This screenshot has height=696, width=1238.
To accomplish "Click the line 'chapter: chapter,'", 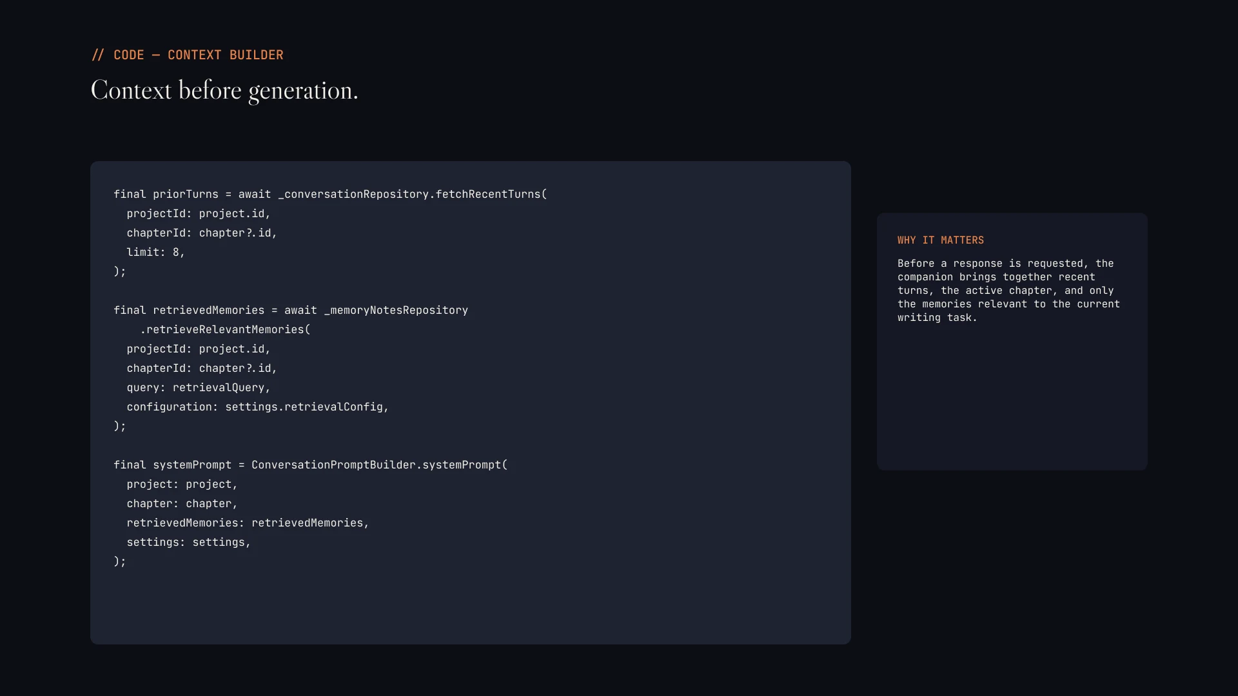I will [182, 504].
